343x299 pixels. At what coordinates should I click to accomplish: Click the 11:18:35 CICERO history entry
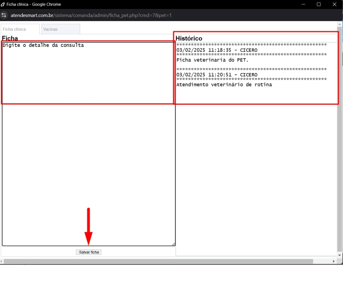click(217, 50)
